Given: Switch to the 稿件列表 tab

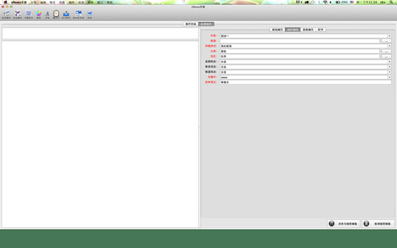Looking at the screenshot, I should click(191, 24).
